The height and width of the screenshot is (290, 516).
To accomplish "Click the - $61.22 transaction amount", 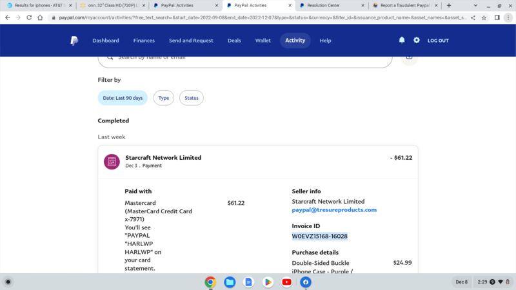I will point(401,158).
